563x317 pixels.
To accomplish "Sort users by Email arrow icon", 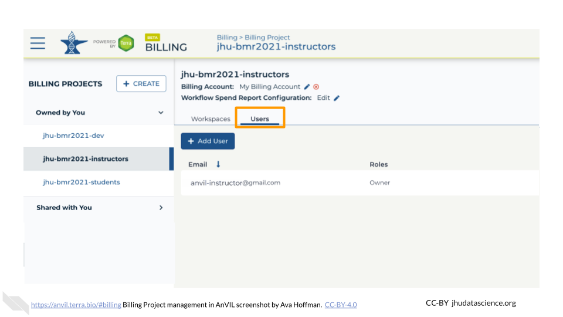I will 219,164.
